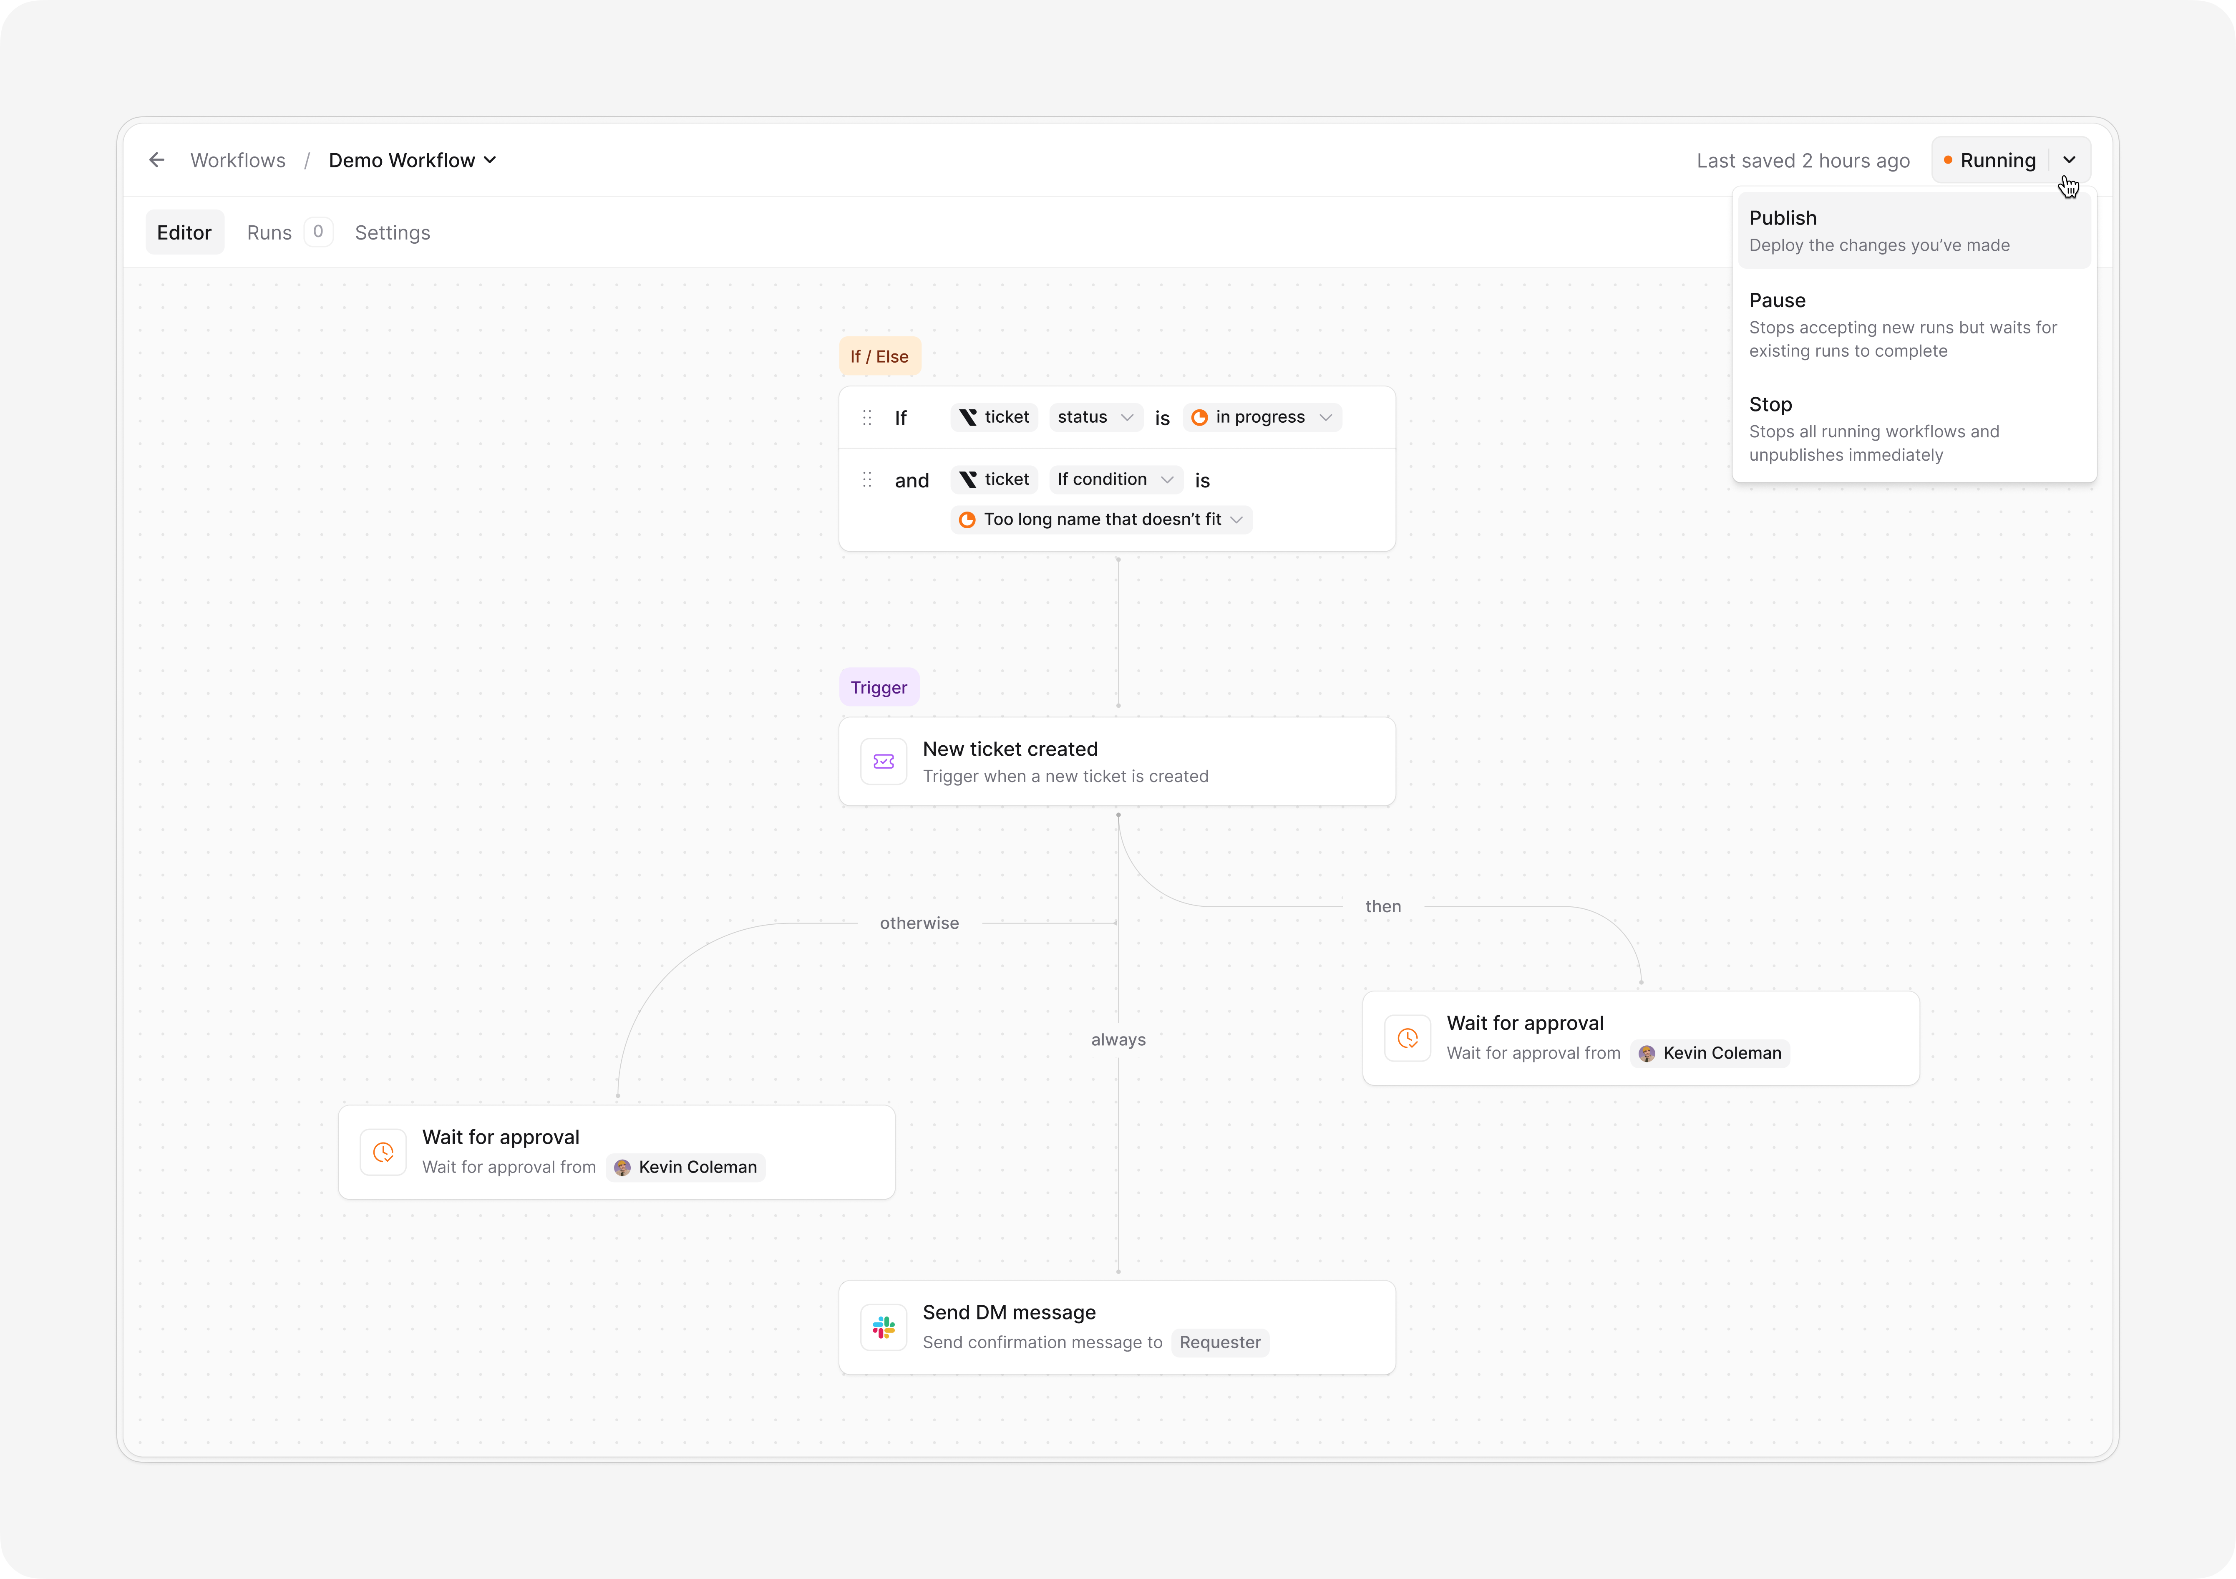Click the back arrow next to Workflows

157,160
